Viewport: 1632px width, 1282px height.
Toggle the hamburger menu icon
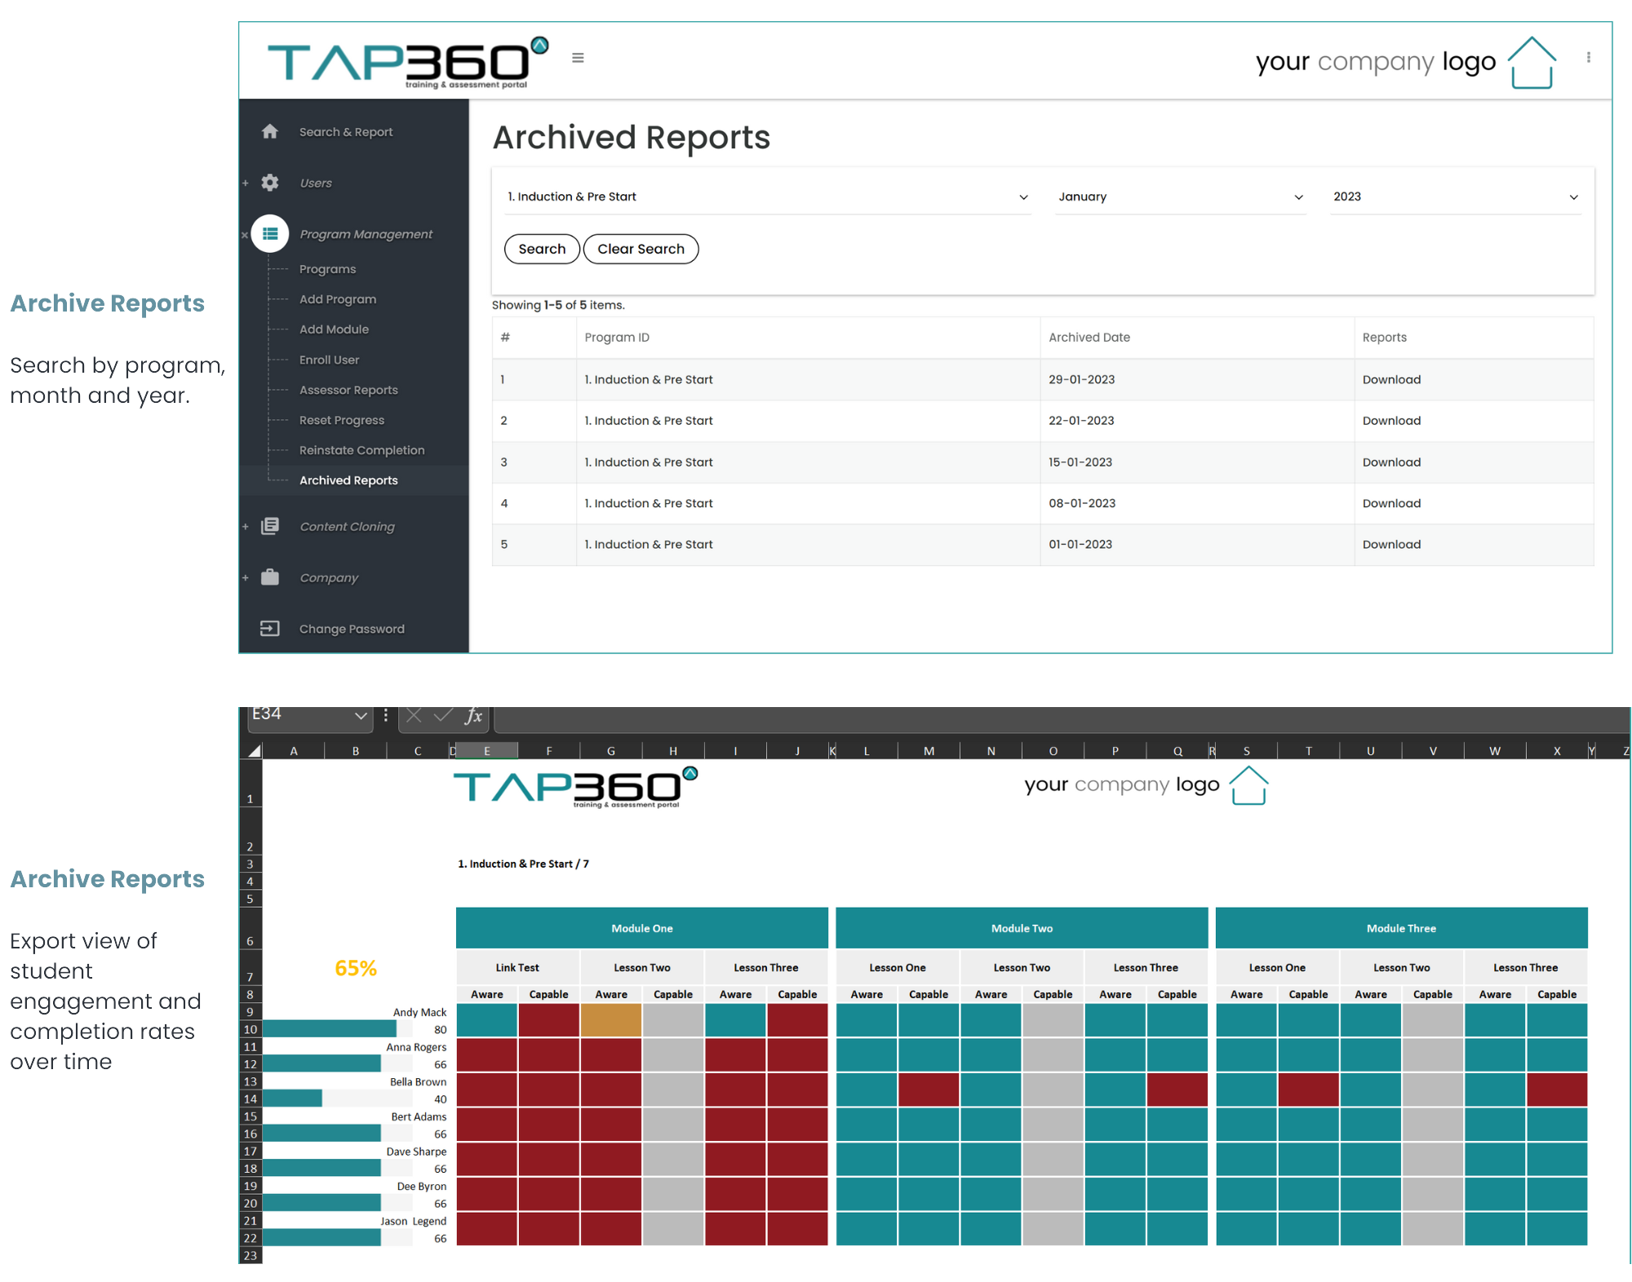point(578,58)
